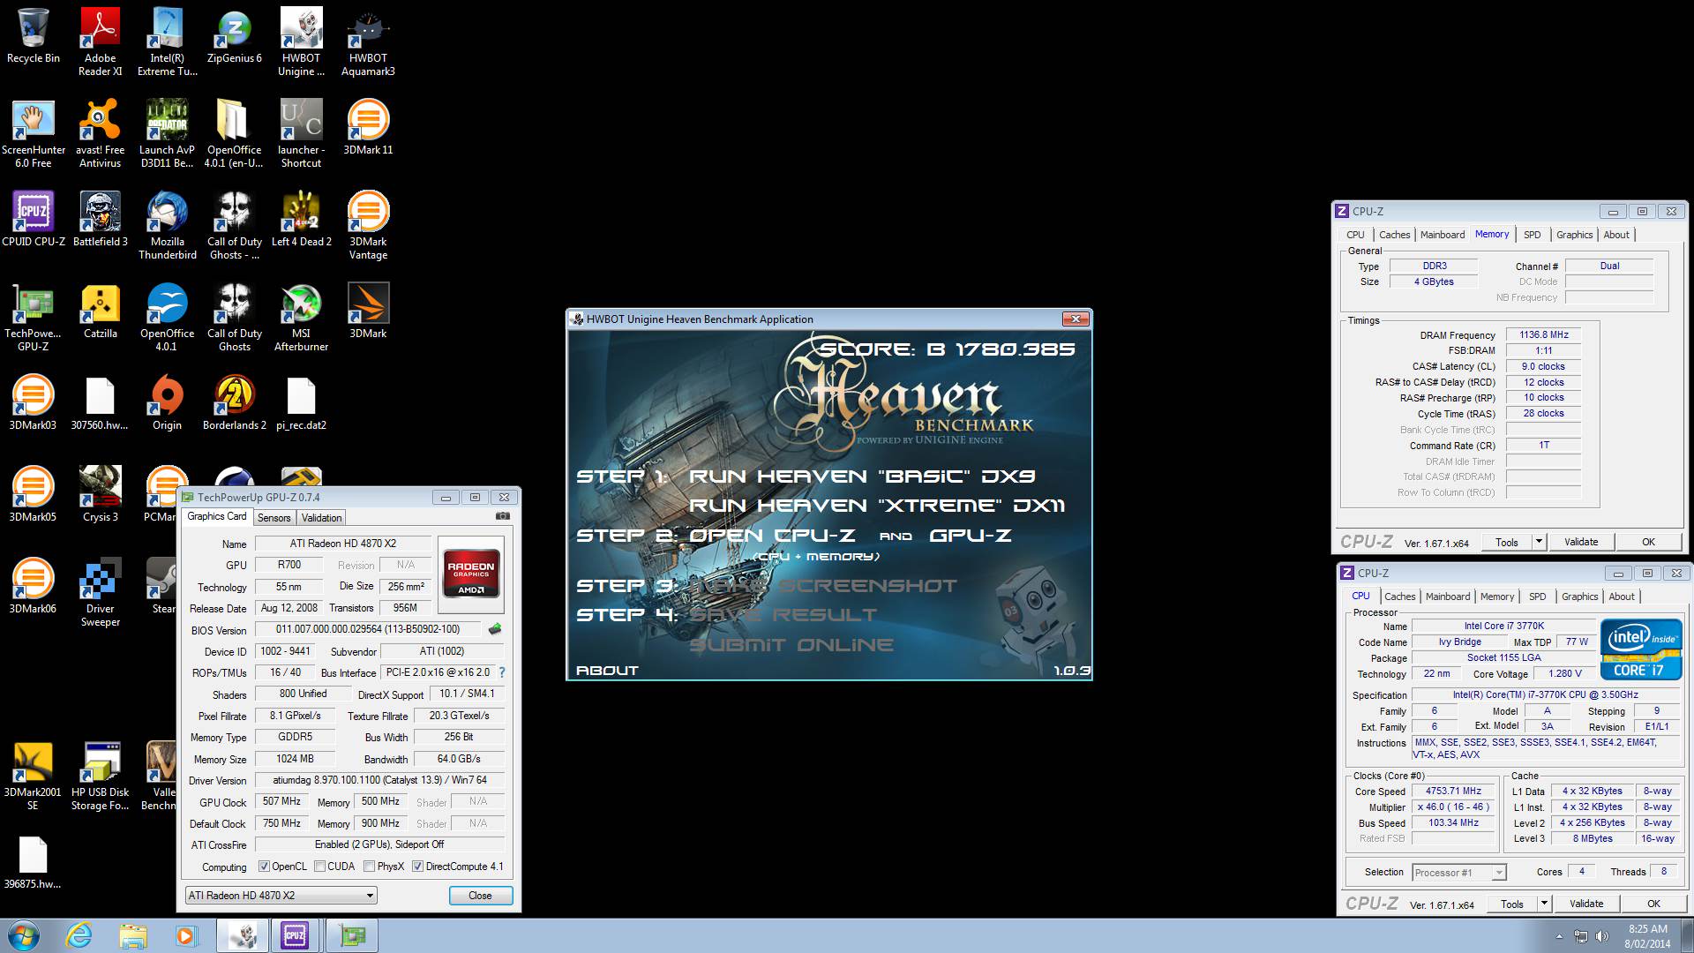Select Borderlands 2 desktop icon
Image resolution: width=1694 pixels, height=953 pixels.
click(234, 402)
